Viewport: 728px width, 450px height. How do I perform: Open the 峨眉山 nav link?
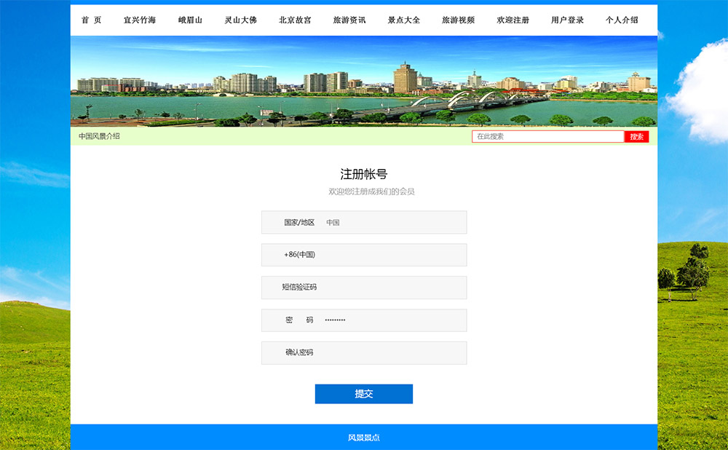tap(190, 20)
